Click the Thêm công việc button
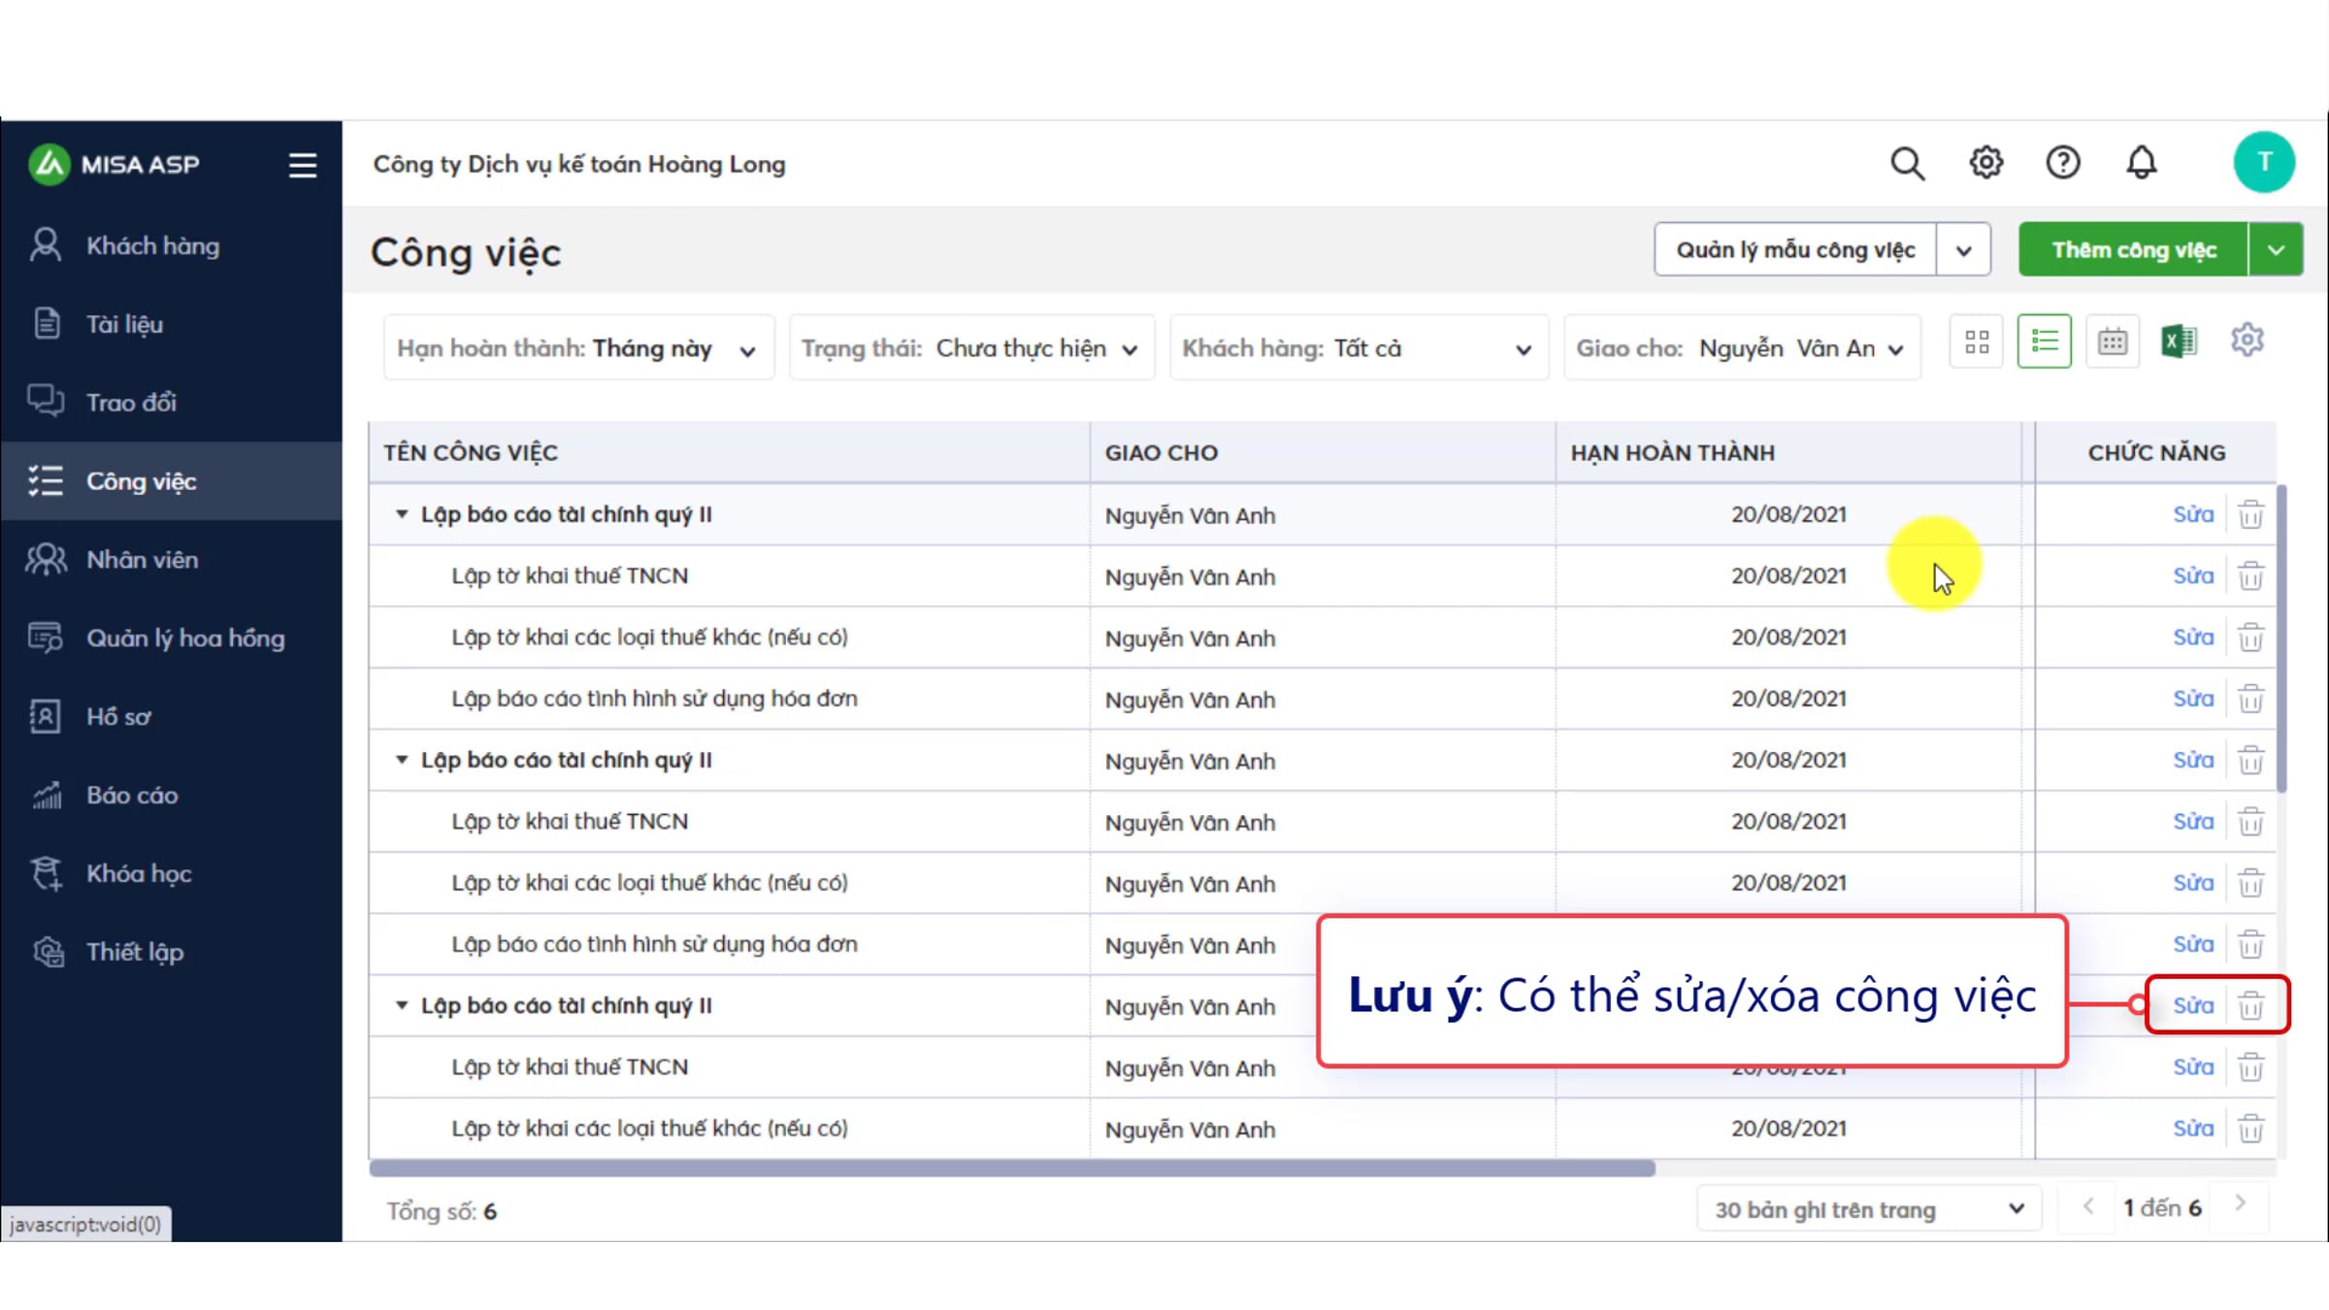Screen dimensions: 2329x1310 tap(2133, 250)
